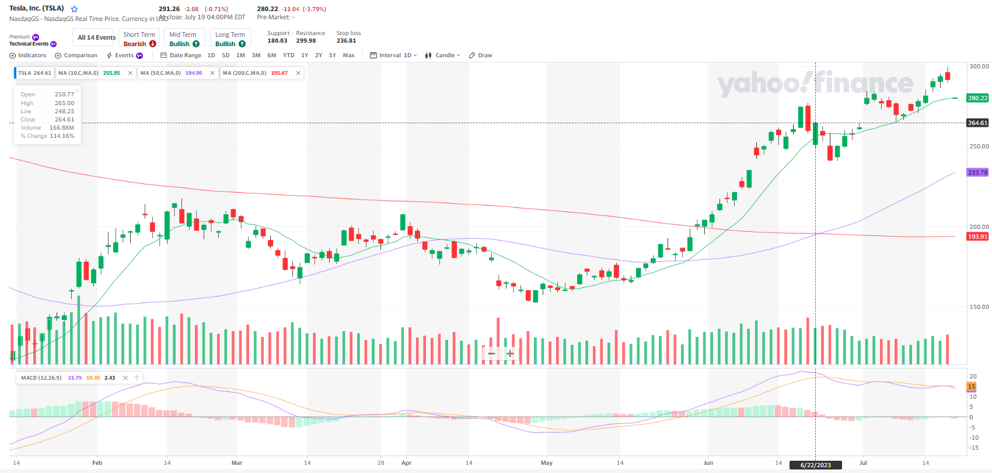
Task: Open the Long Term Bullish outlook
Action: click(x=230, y=39)
